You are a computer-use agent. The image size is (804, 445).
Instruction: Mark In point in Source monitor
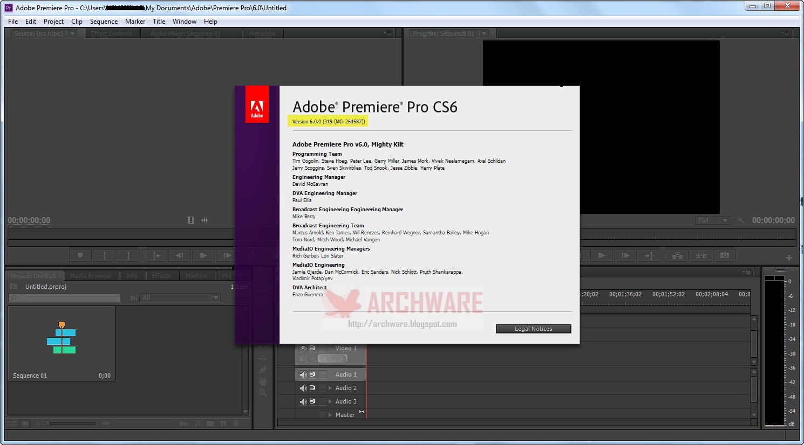tap(105, 255)
